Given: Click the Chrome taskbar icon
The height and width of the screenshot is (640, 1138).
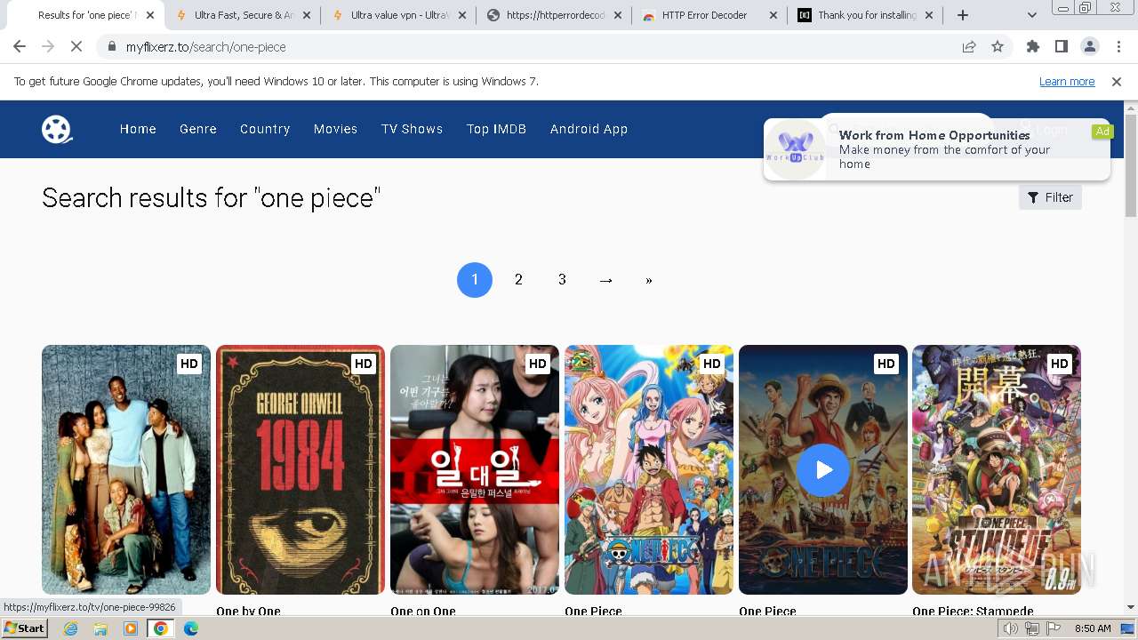Looking at the screenshot, I should coord(161,628).
